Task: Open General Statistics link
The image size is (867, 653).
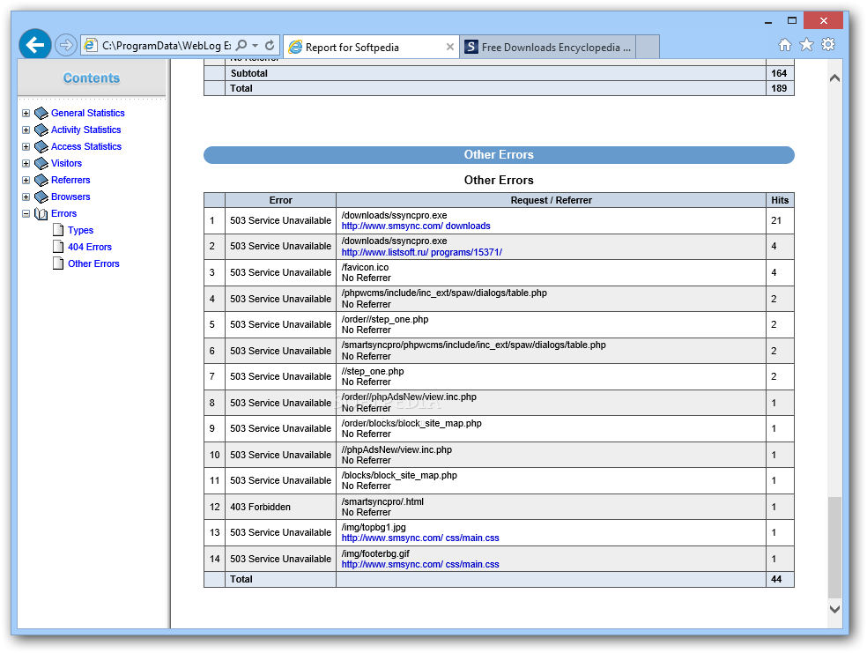Action: 88,113
